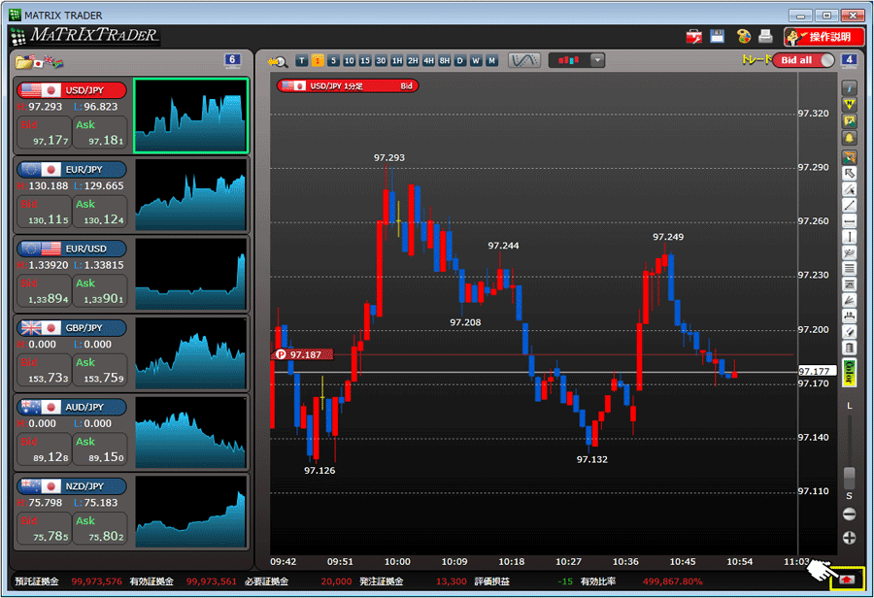Click the chart search magnifier icon
The image size is (874, 598).
point(278,61)
